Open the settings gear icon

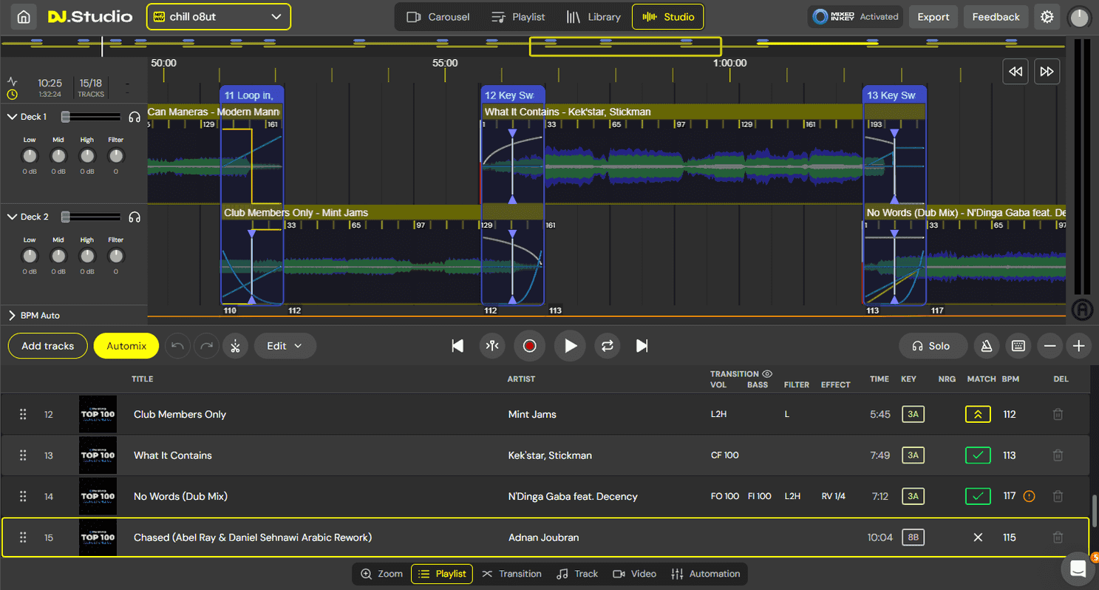(x=1047, y=16)
